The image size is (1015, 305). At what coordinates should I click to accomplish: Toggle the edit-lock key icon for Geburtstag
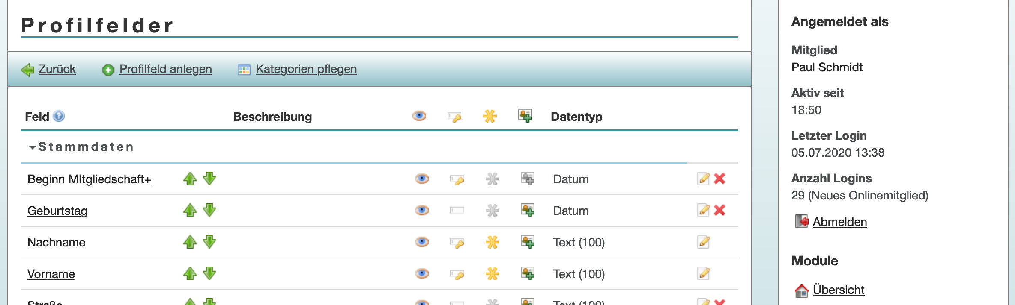pos(457,210)
